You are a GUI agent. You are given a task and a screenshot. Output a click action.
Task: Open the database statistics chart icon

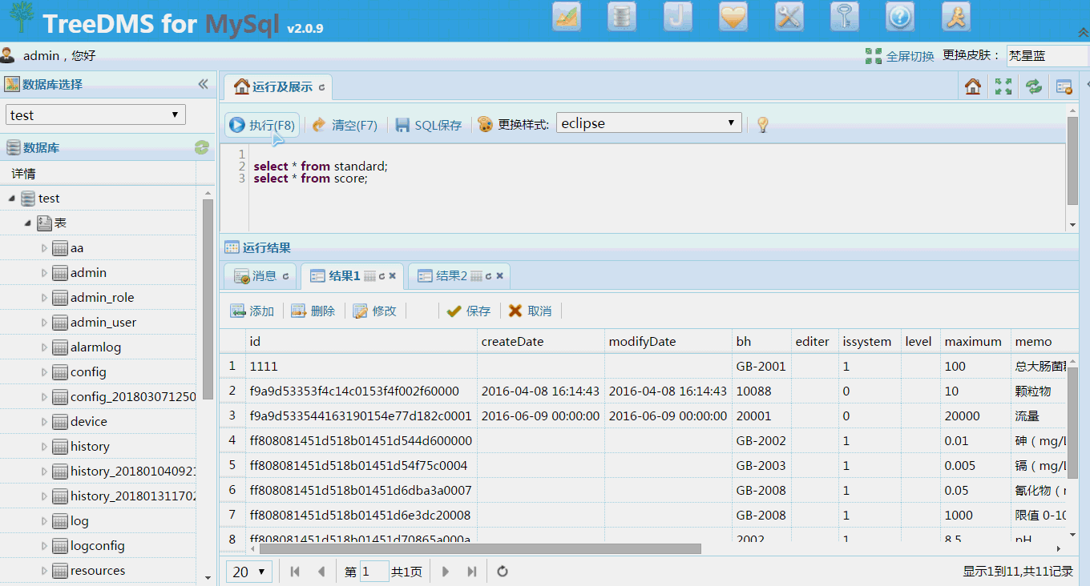click(567, 16)
